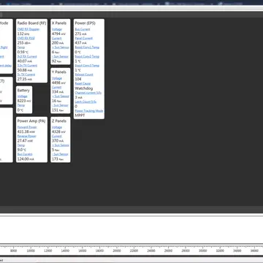
Task: Select the Z Panels heading
Action: (59, 121)
